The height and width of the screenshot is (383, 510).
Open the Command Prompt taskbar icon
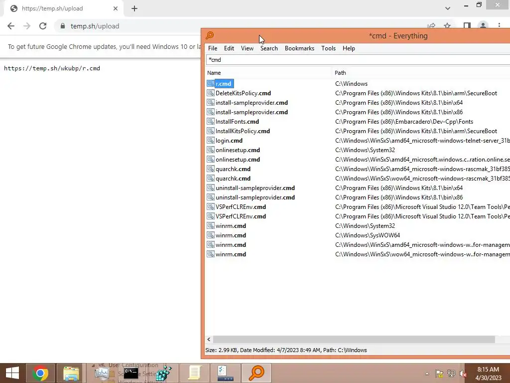[x=131, y=373]
